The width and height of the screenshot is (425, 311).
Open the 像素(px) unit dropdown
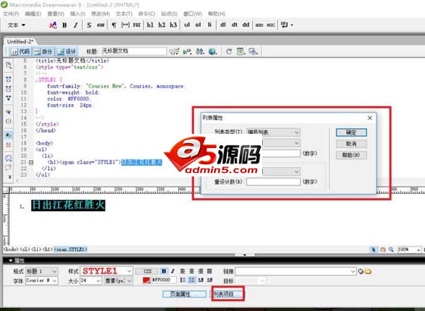pos(118,281)
